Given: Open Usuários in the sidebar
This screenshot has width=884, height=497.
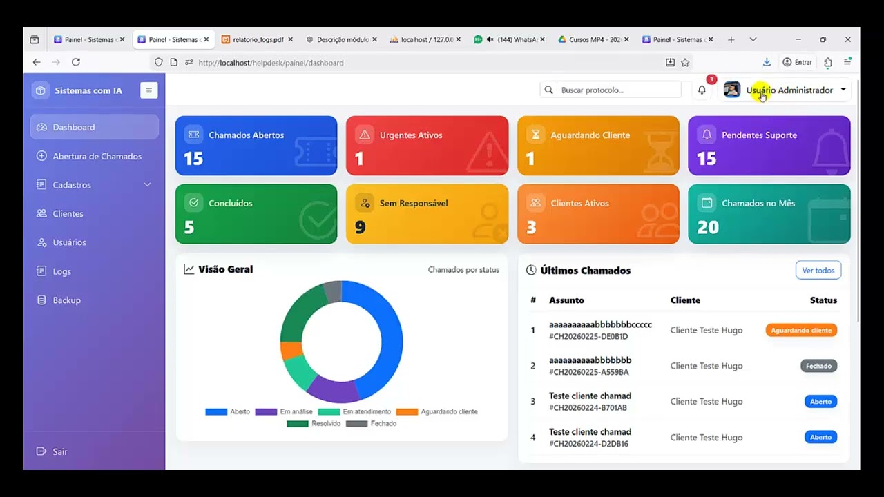Looking at the screenshot, I should 95,242.
